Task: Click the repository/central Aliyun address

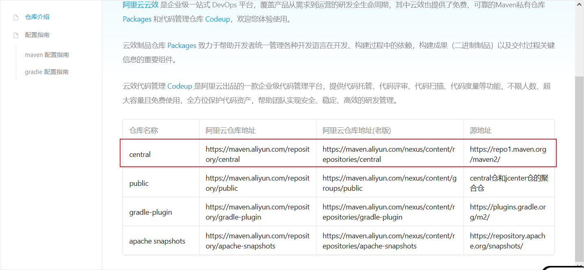Action: tap(258, 155)
